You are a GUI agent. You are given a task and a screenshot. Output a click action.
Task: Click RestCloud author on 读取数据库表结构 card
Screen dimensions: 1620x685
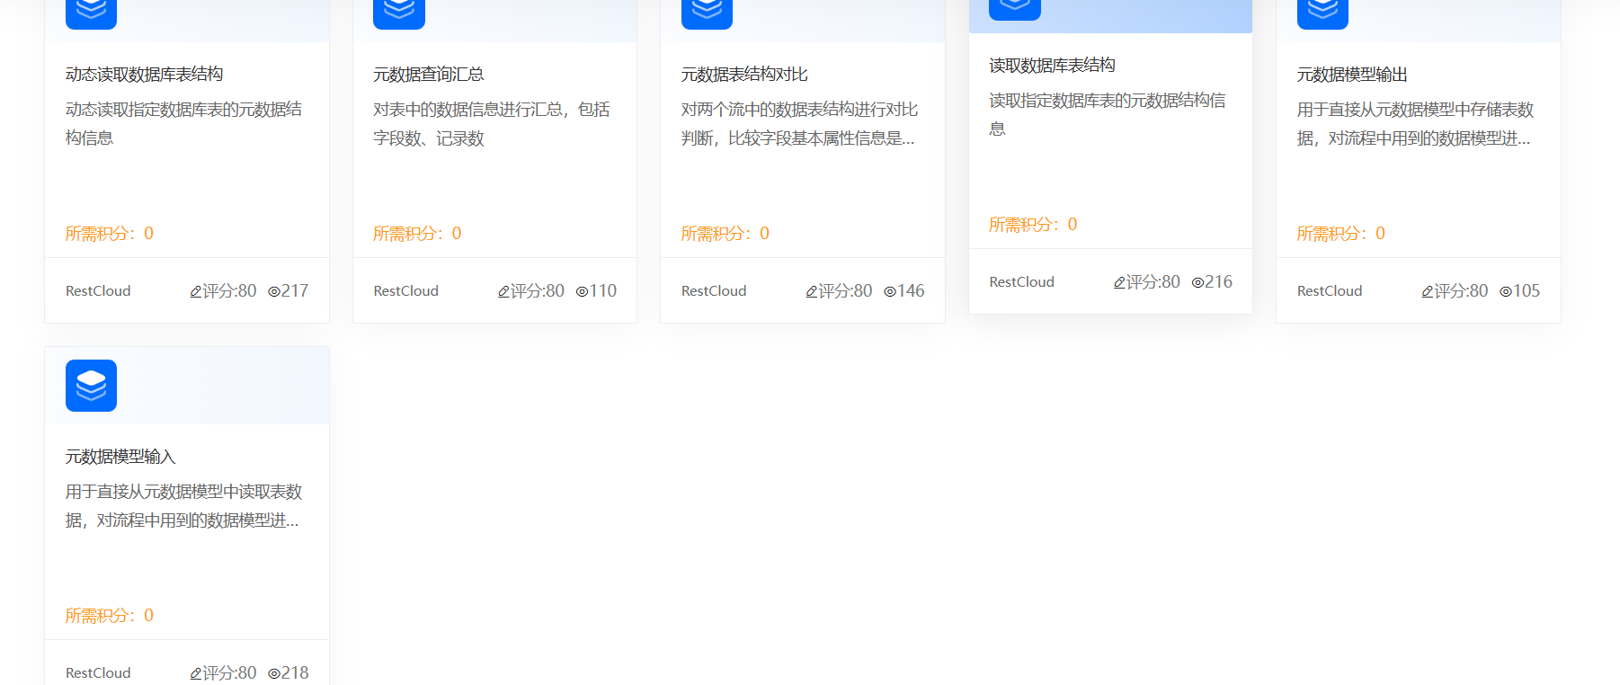coord(1022,282)
